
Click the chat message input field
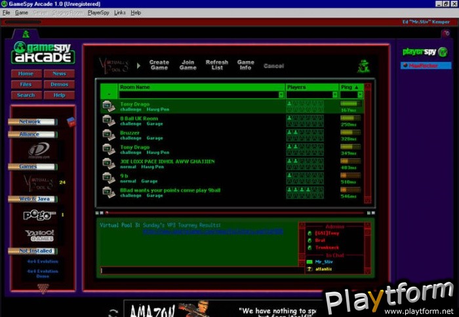tap(202, 270)
